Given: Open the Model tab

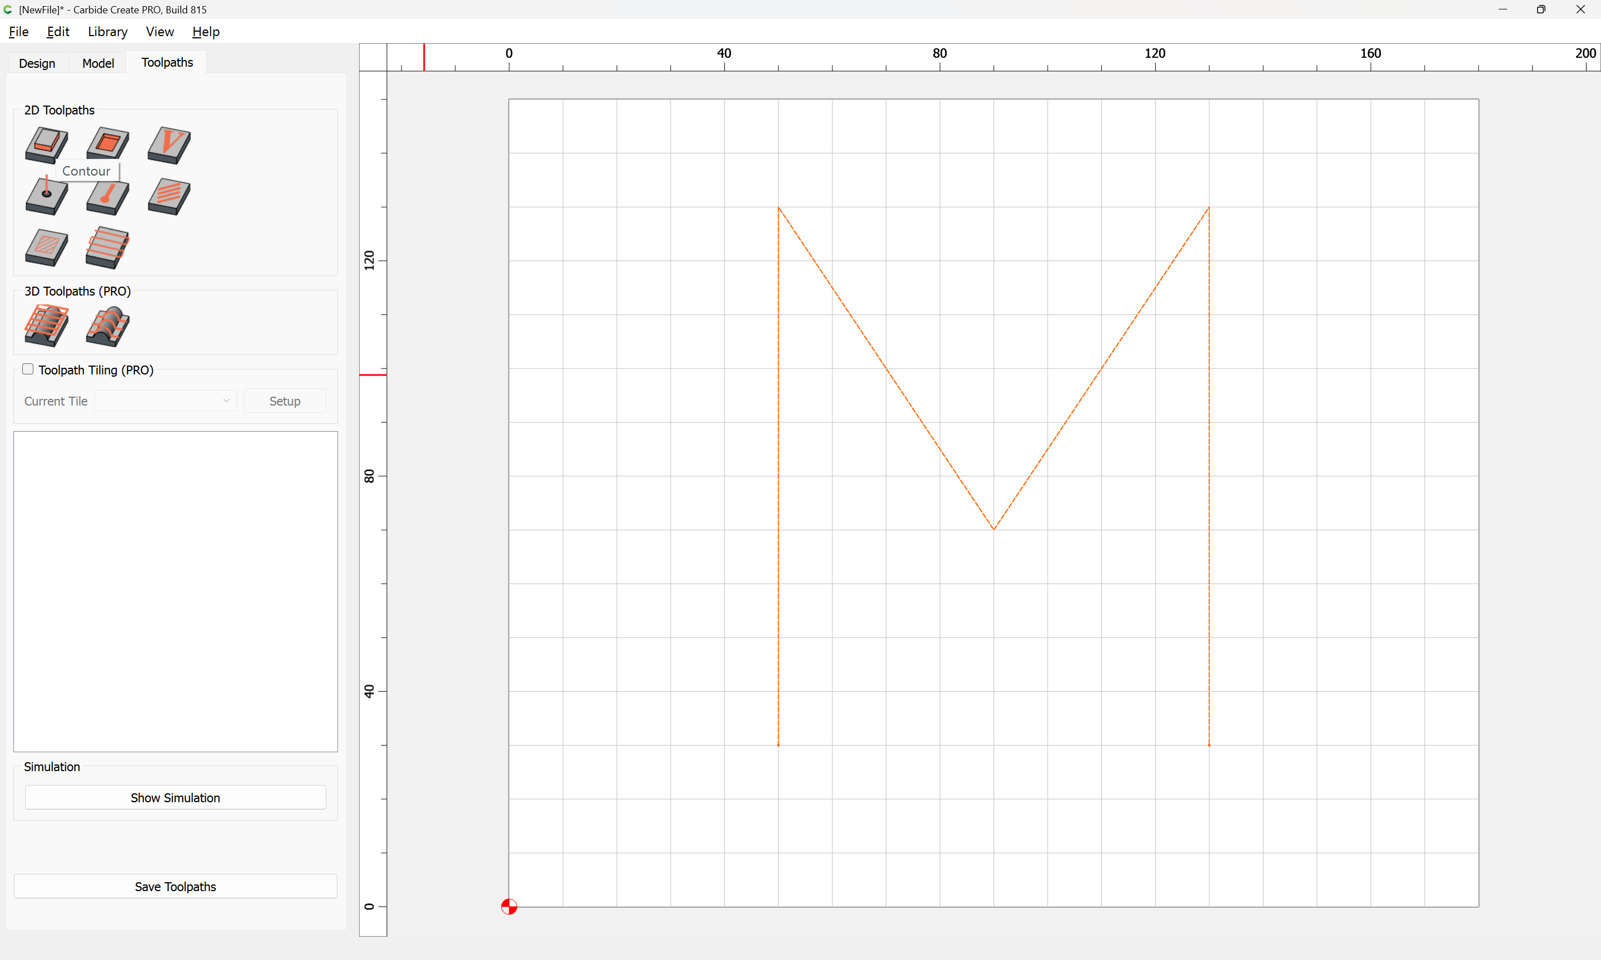Looking at the screenshot, I should pyautogui.click(x=98, y=63).
